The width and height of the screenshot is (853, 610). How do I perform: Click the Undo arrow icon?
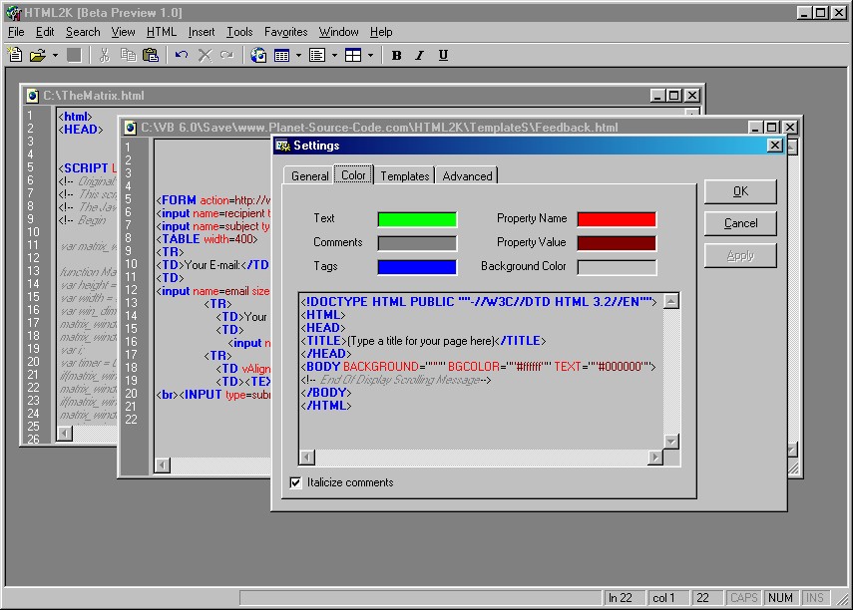click(x=182, y=56)
